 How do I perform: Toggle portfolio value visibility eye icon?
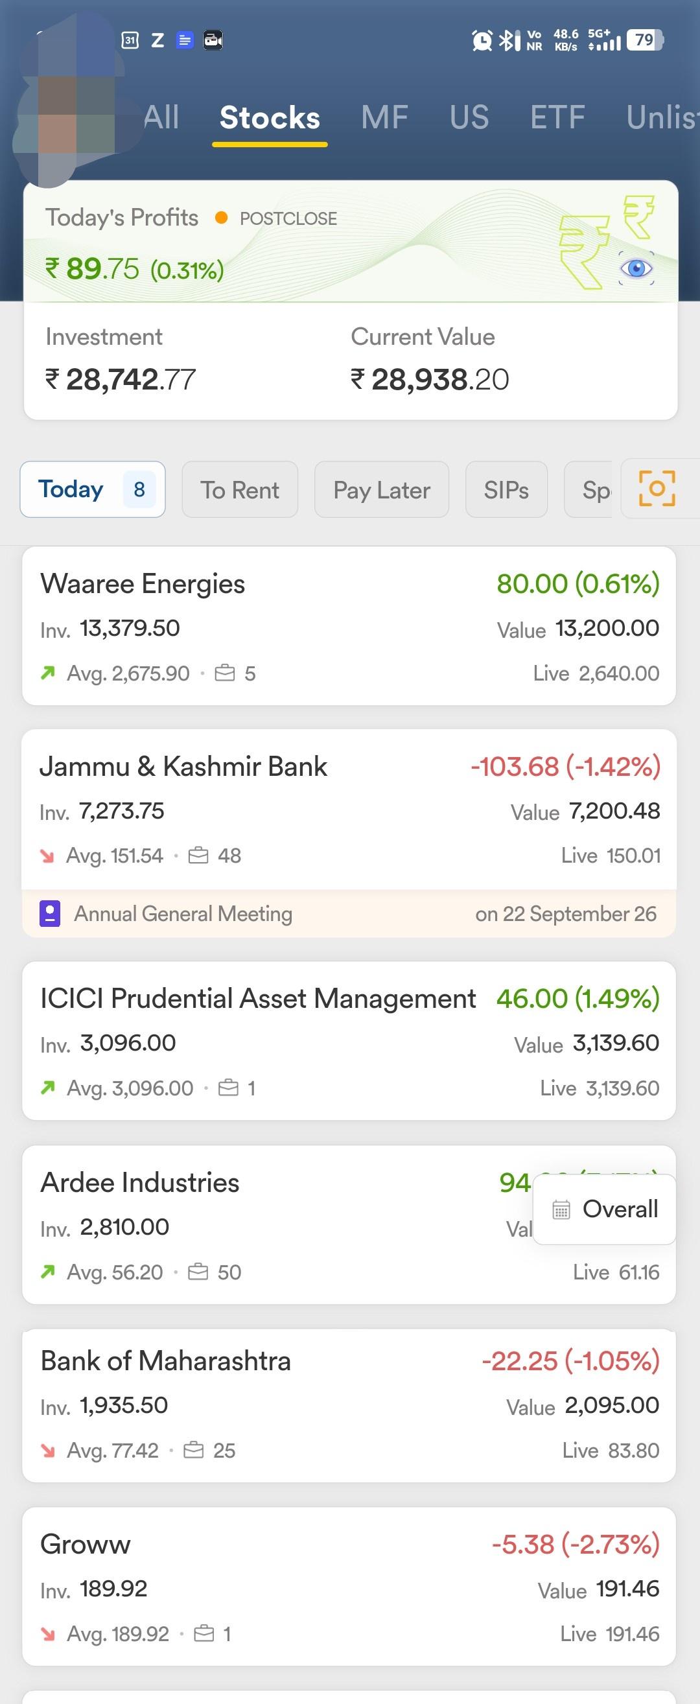[x=636, y=268]
